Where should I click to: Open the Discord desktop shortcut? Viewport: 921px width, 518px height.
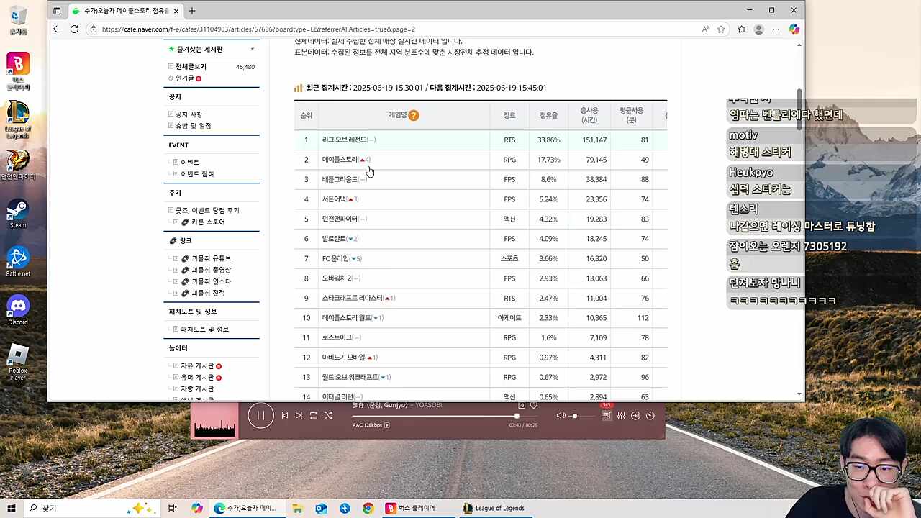pos(18,311)
